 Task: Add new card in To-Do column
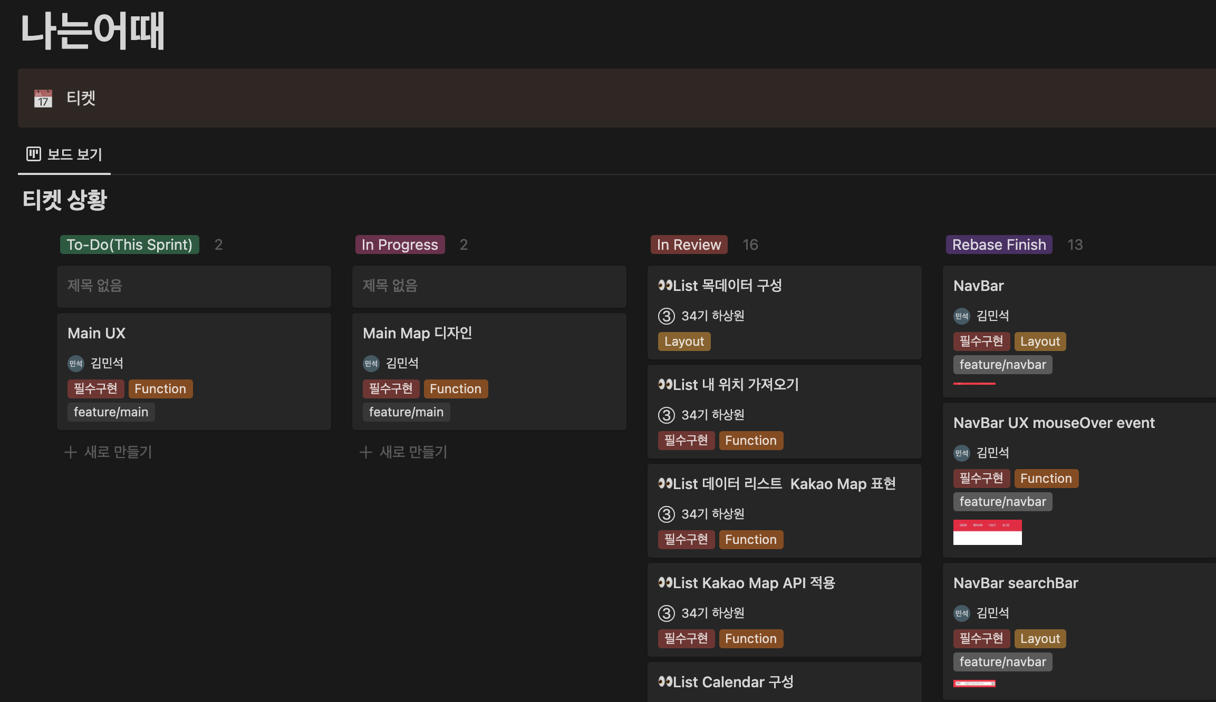pyautogui.click(x=108, y=452)
